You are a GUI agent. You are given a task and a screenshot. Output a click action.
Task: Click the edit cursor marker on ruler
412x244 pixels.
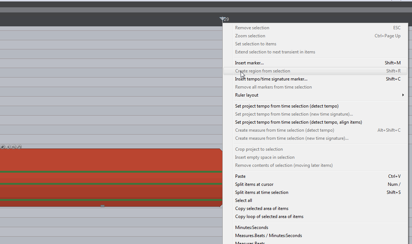click(x=222, y=19)
